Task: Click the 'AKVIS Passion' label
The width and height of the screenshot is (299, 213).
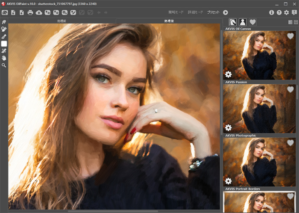Action: [236, 82]
